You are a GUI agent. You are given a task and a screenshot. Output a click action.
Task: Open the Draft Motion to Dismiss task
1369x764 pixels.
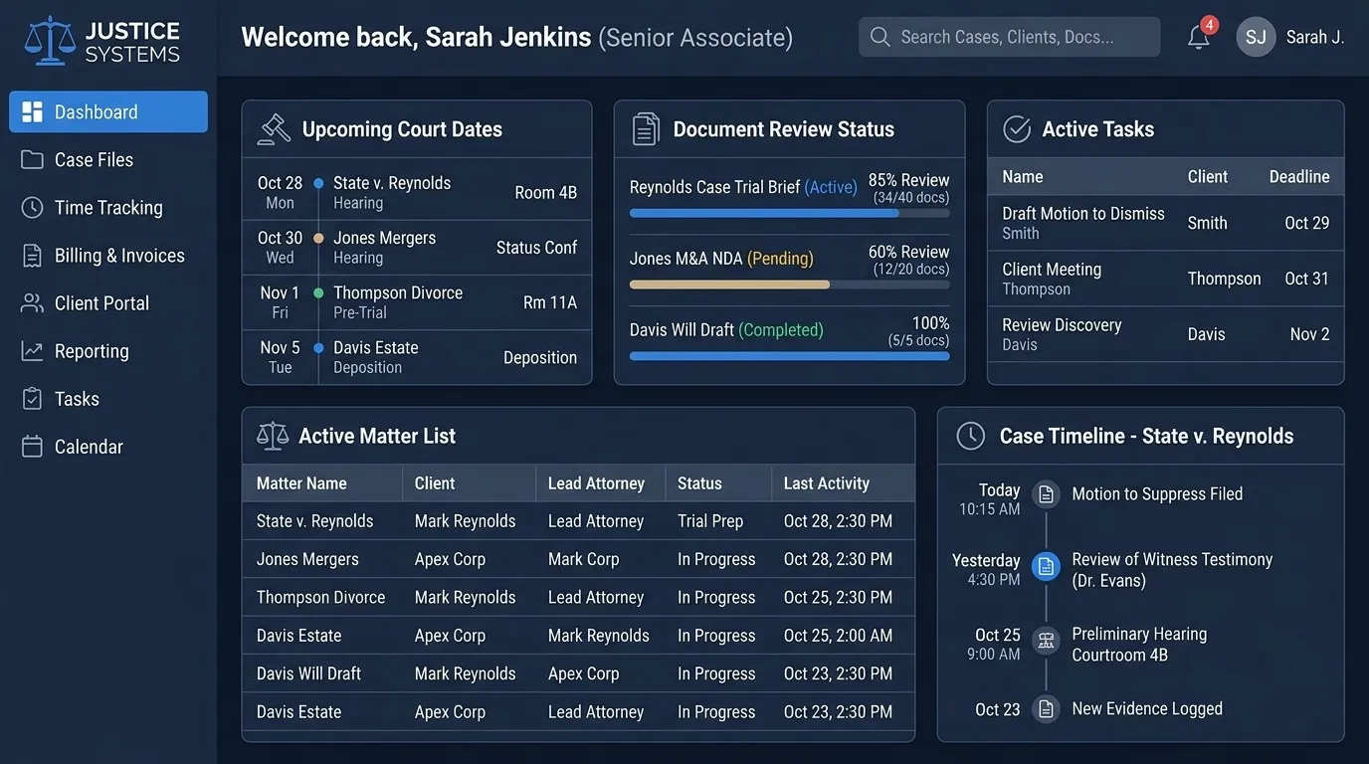(1165, 223)
